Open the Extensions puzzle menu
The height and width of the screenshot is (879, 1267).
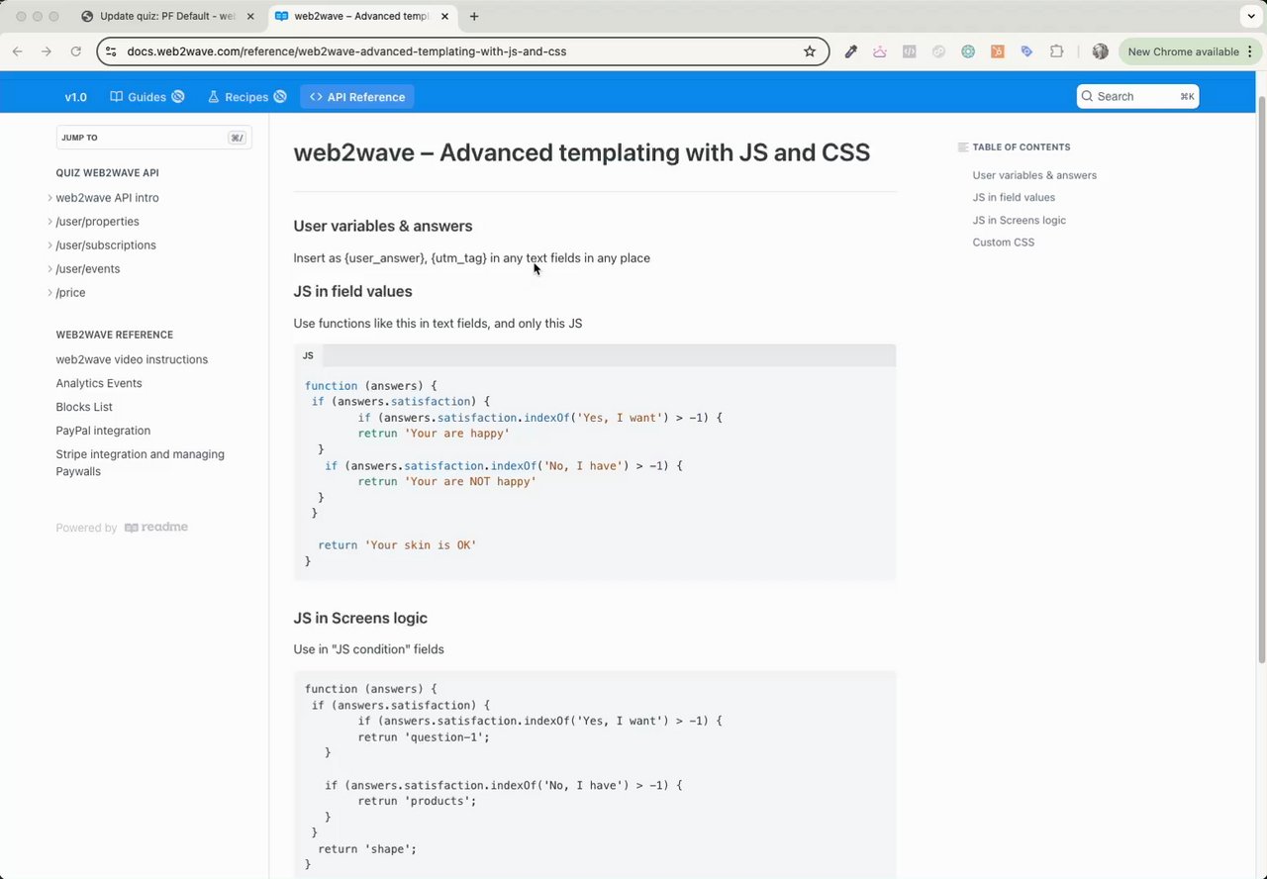1056,51
